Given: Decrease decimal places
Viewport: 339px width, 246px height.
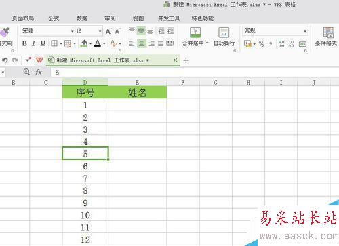Looking at the screenshot, I should pyautogui.click(x=292, y=43).
